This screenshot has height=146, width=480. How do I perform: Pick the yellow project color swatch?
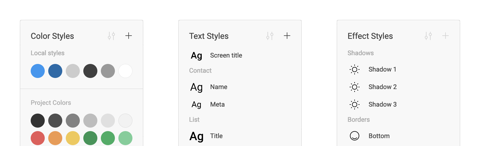tap(73, 138)
